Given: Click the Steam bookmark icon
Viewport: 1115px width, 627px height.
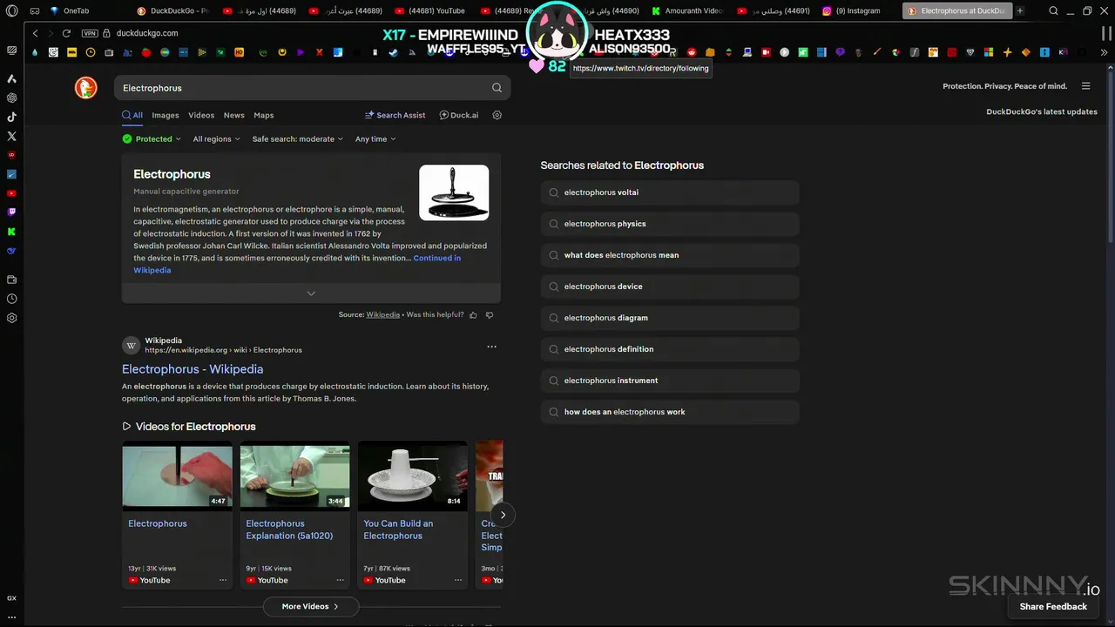Looking at the screenshot, I should [394, 52].
